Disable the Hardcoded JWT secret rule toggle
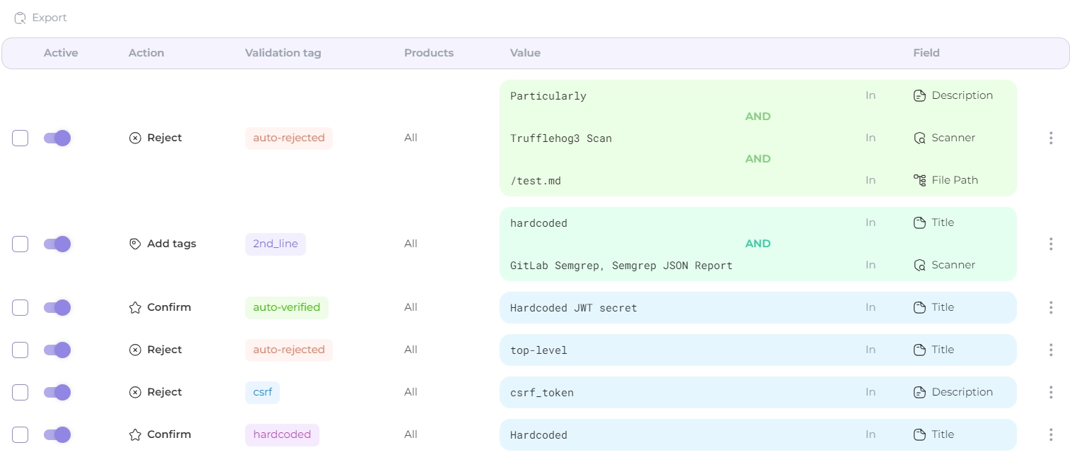The height and width of the screenshot is (457, 1077). click(57, 307)
